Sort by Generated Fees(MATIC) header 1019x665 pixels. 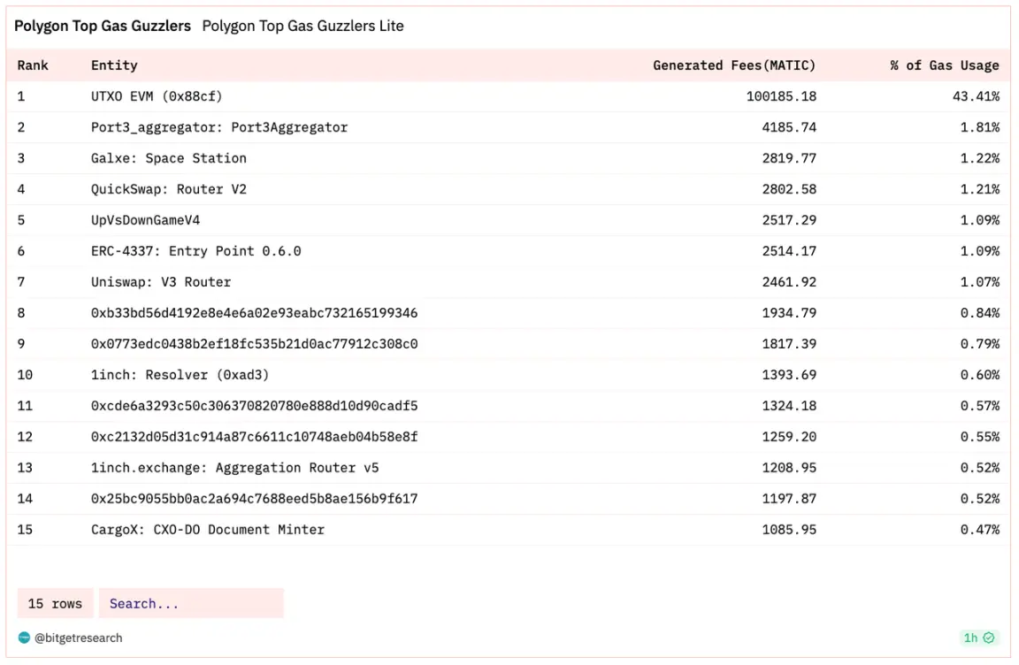(734, 65)
